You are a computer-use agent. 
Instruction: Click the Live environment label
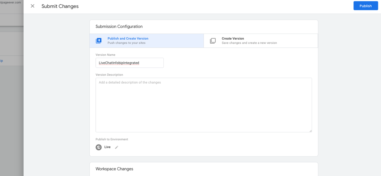(107, 147)
